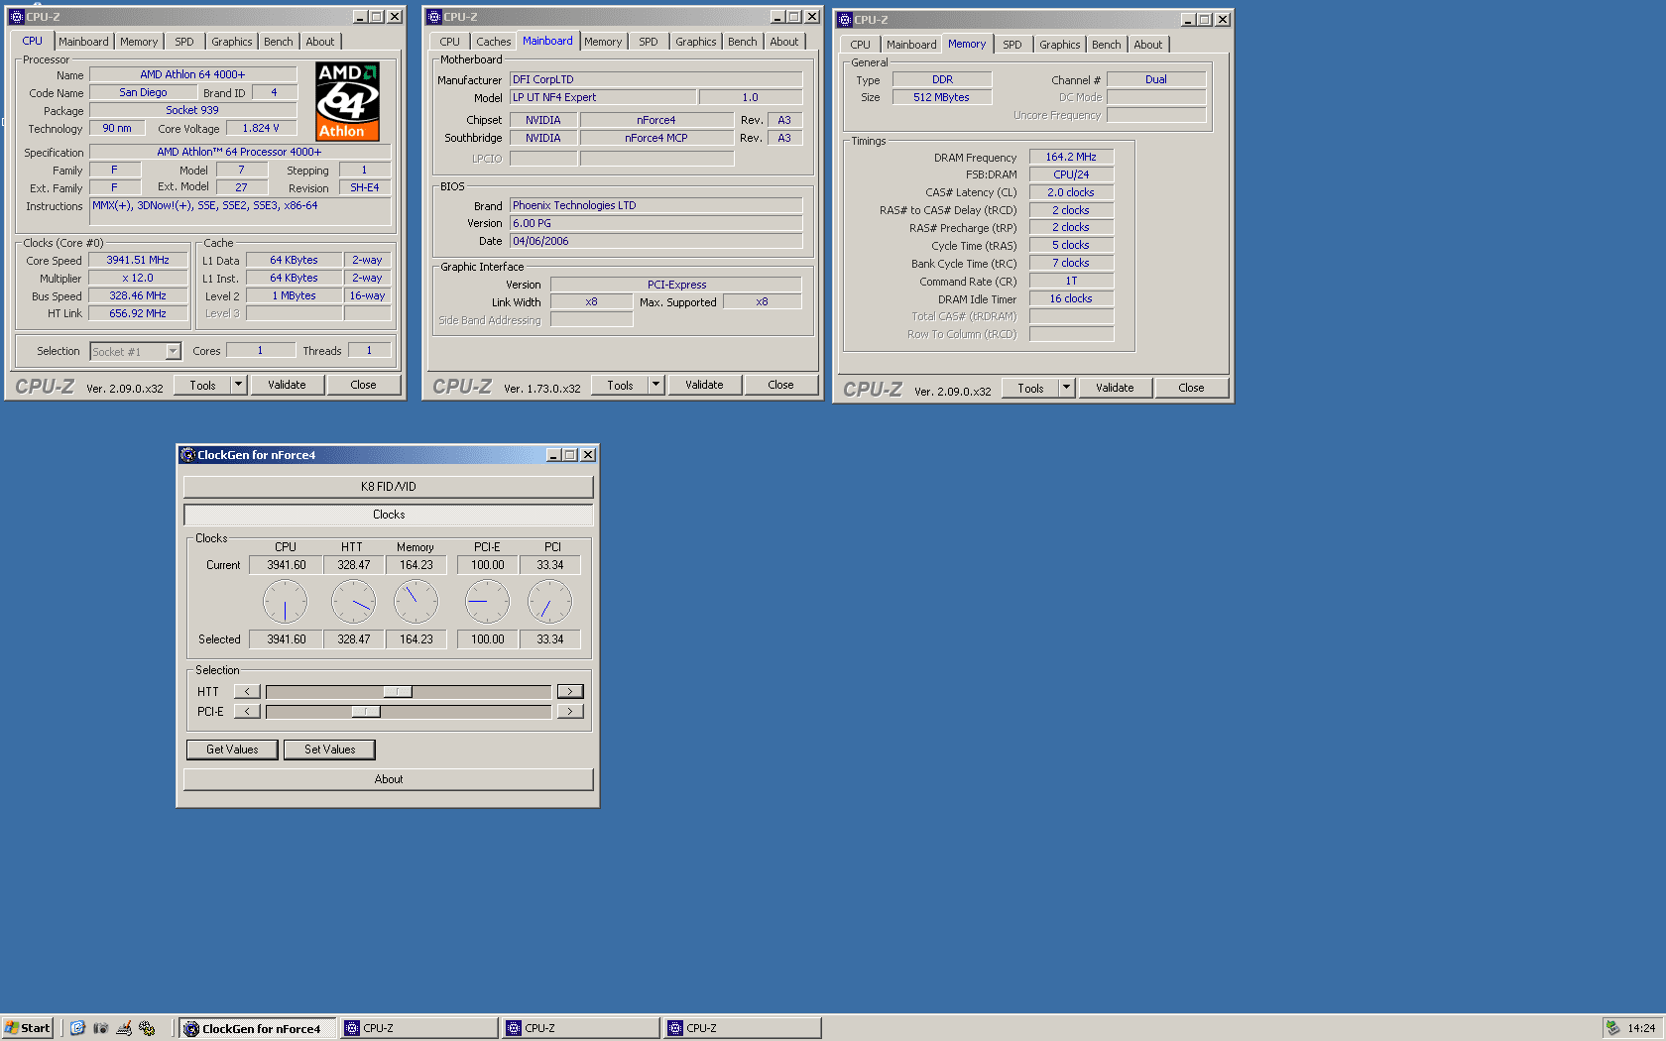Click HTT slider left arrow in ClockGen

click(x=247, y=692)
